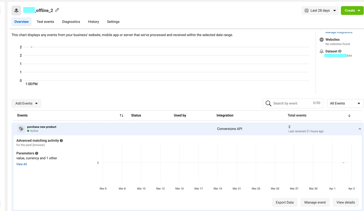Open the green Create dropdown button
The image size is (364, 211).
point(352,10)
